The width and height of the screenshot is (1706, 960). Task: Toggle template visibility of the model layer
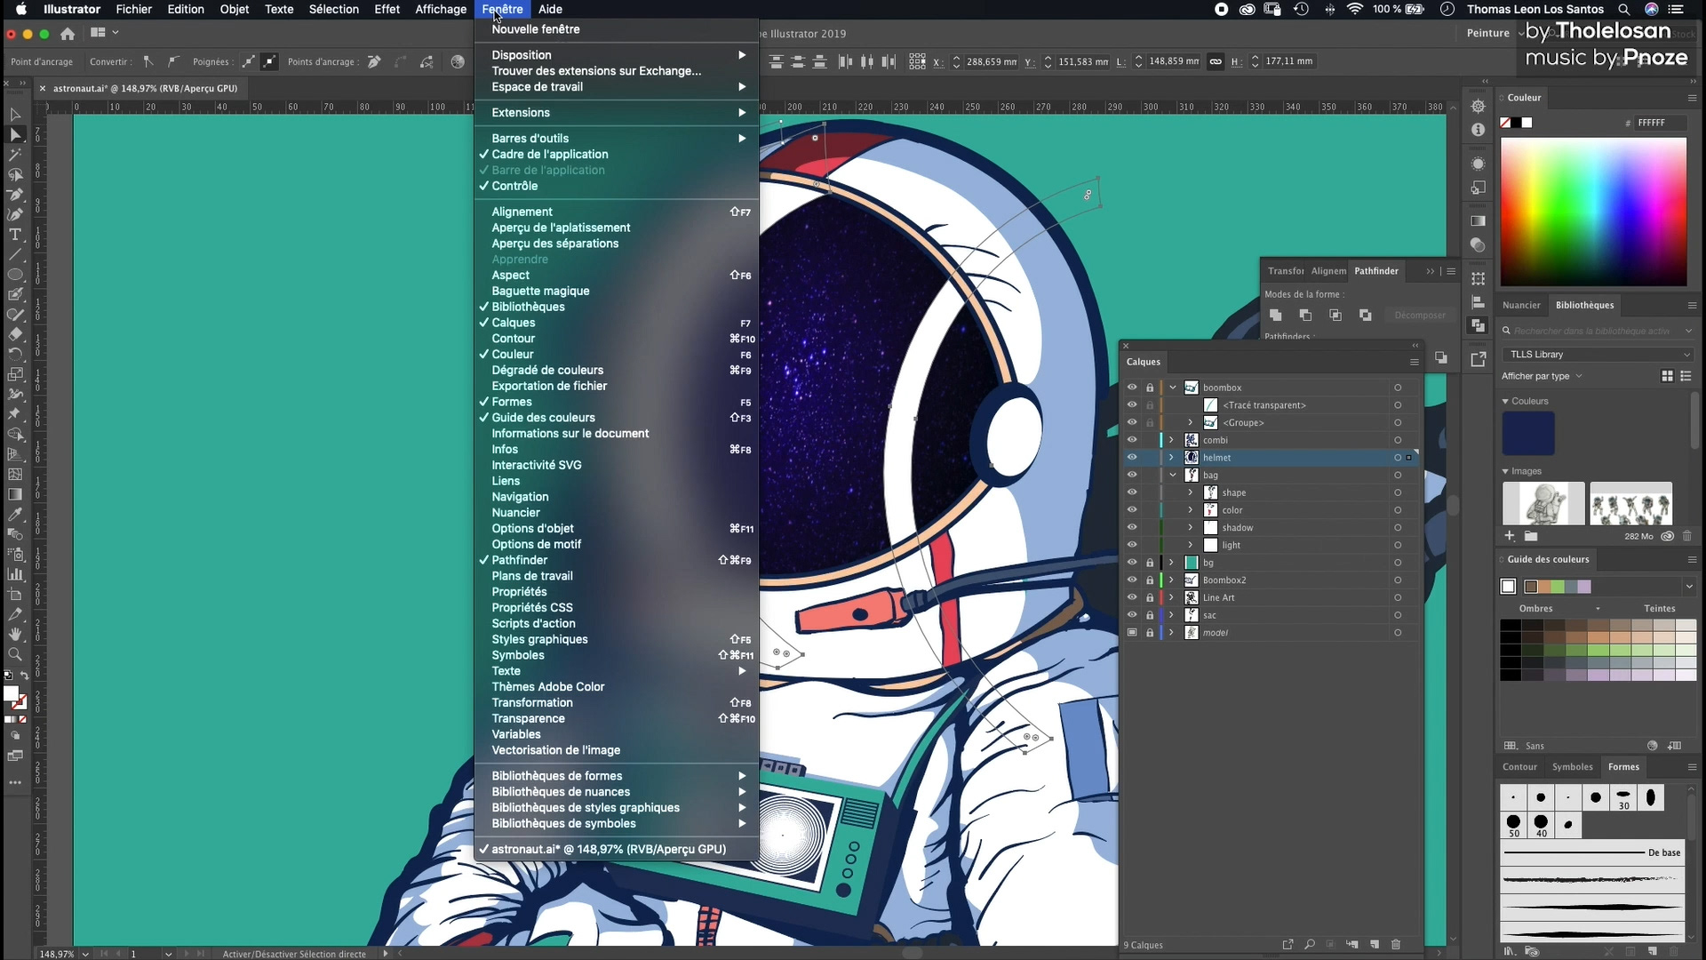pyautogui.click(x=1132, y=633)
